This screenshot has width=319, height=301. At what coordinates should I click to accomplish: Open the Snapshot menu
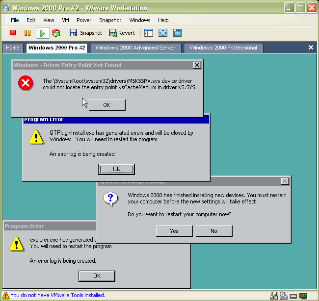coord(110,20)
